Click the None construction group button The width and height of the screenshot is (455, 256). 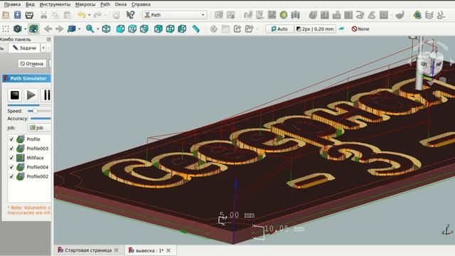tap(360, 28)
